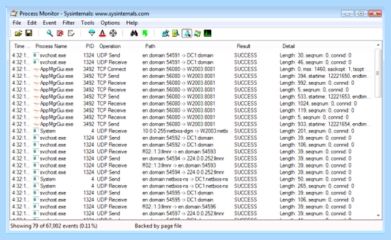Toggle the Capture magnifier icon
Image resolution: width=391 pixels, height=240 pixels.
click(50, 33)
